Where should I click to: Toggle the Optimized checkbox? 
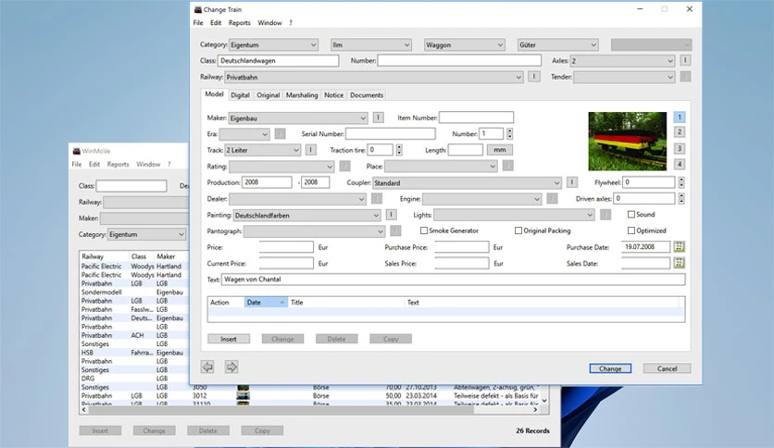tap(630, 230)
